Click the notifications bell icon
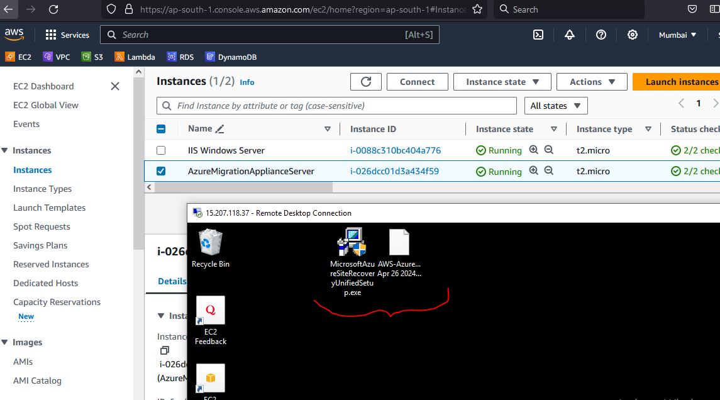The width and height of the screenshot is (720, 400). 570,35
